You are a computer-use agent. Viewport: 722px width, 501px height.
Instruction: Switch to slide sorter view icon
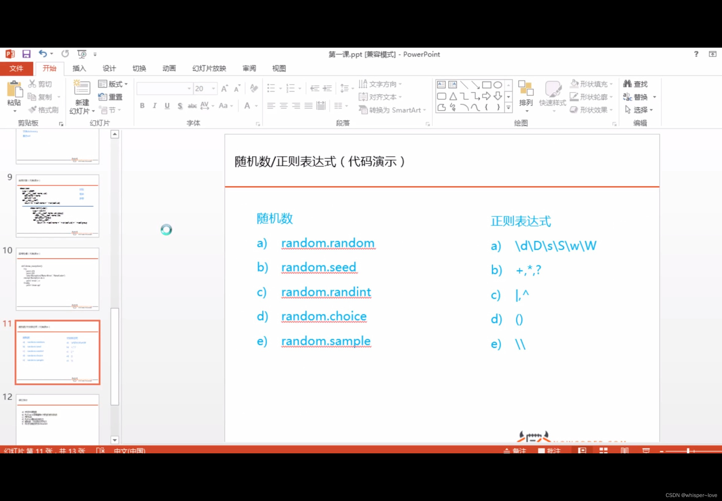(x=603, y=450)
